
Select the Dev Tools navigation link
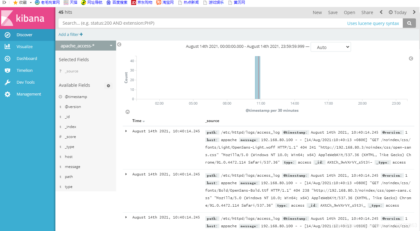[25, 82]
